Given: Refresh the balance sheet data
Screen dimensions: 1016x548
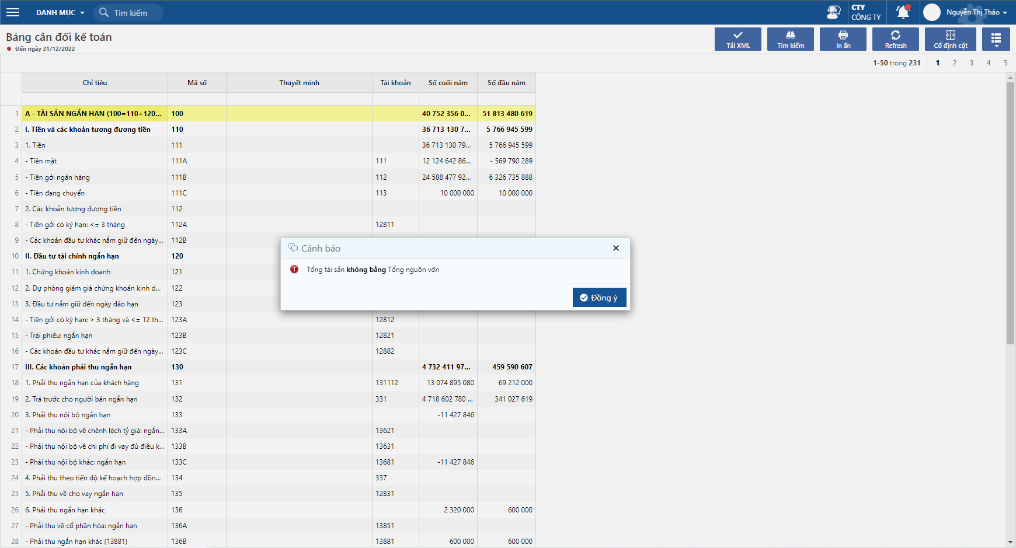Looking at the screenshot, I should pyautogui.click(x=895, y=39).
